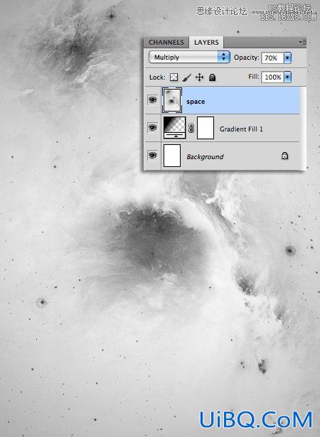Select the space layer thumbnail
The width and height of the screenshot is (320, 437).
[x=172, y=100]
